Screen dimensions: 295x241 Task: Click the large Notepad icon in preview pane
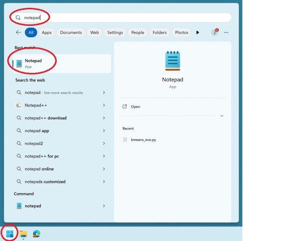coord(172,61)
